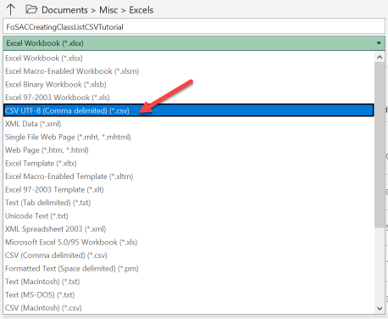Click the list scrollbar down arrow
The image size is (388, 319).
(x=380, y=308)
